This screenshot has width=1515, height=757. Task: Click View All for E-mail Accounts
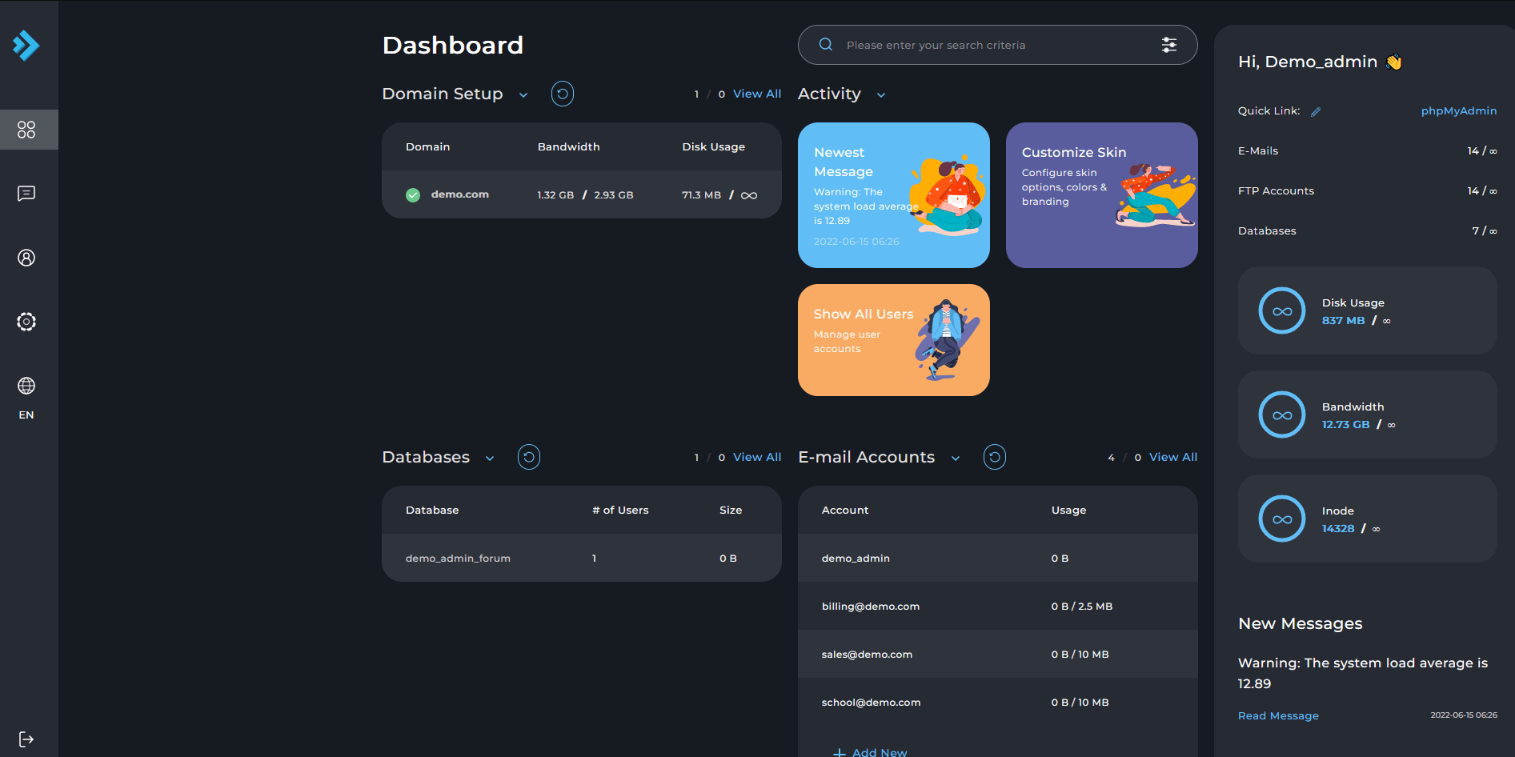[1172, 457]
